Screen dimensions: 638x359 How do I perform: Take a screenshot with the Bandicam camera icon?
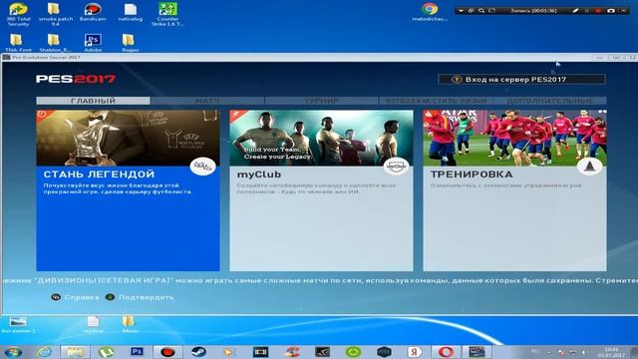click(x=611, y=11)
